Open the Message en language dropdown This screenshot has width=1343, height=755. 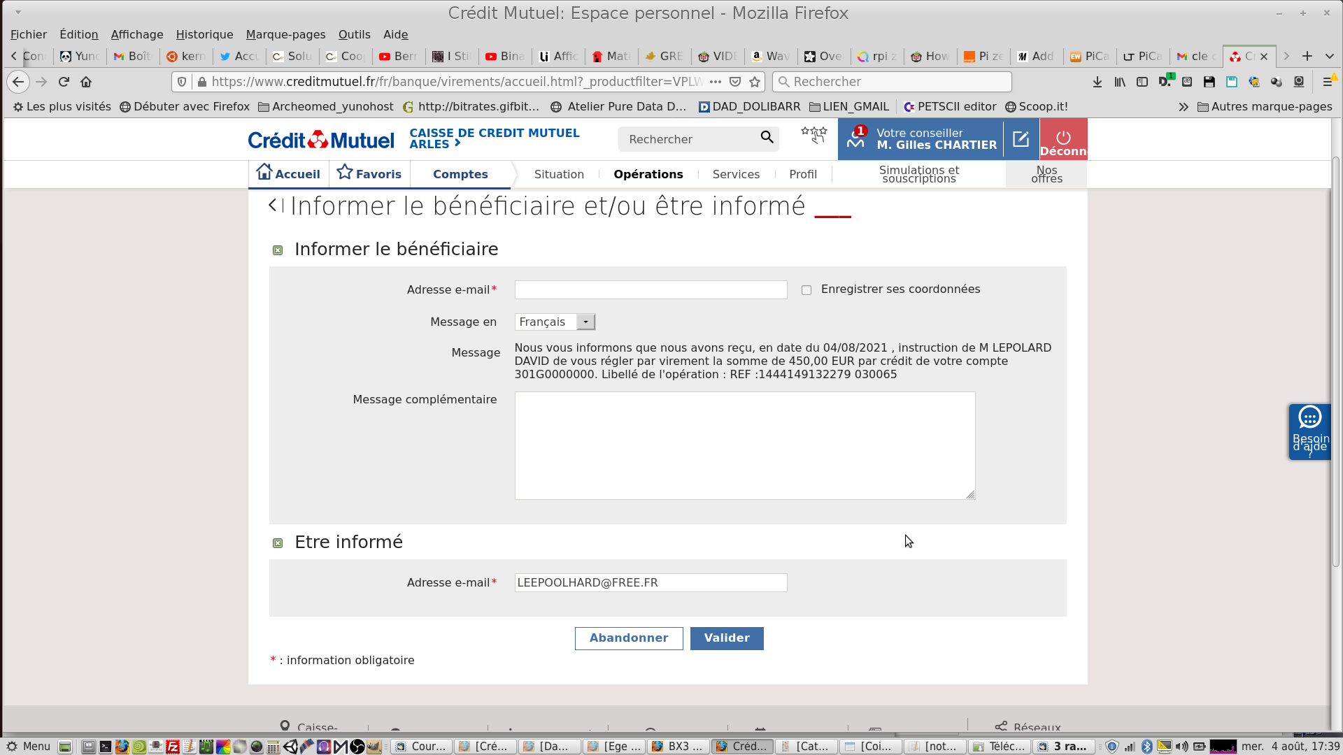click(x=585, y=322)
